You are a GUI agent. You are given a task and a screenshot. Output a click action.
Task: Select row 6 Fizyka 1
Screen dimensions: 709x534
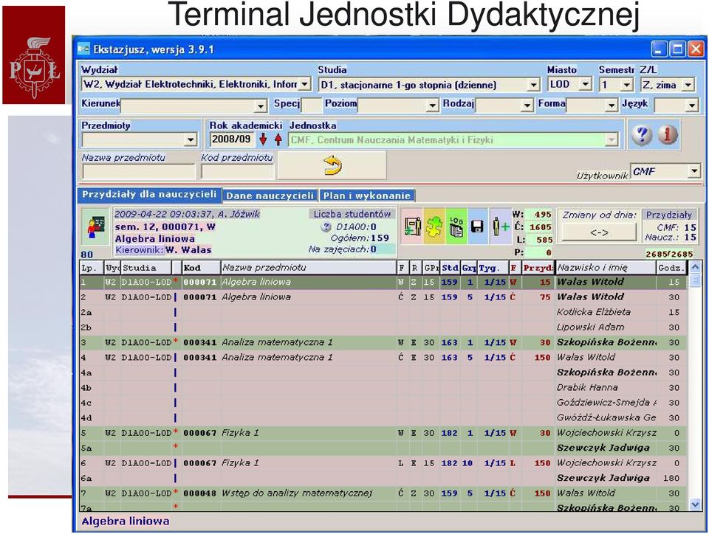383,462
